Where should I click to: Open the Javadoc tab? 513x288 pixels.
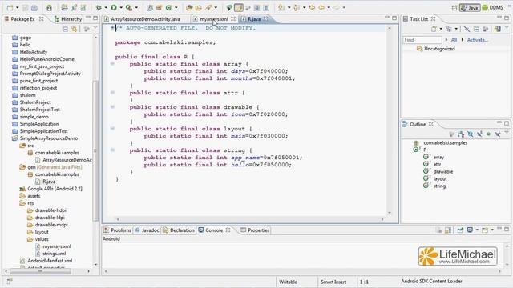coord(147,230)
